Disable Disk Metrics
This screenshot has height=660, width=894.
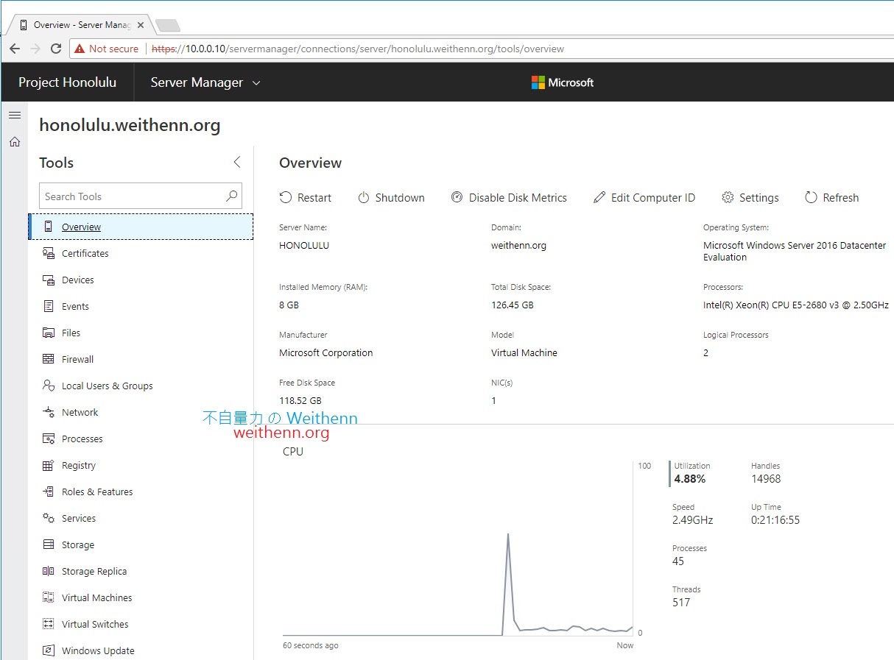pos(509,197)
